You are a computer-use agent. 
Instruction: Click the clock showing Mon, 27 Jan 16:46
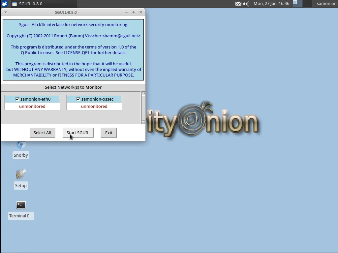click(x=271, y=4)
